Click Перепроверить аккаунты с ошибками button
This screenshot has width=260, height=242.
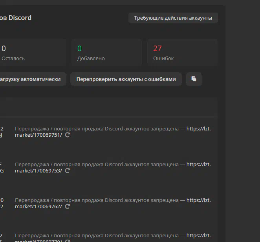pos(126,79)
